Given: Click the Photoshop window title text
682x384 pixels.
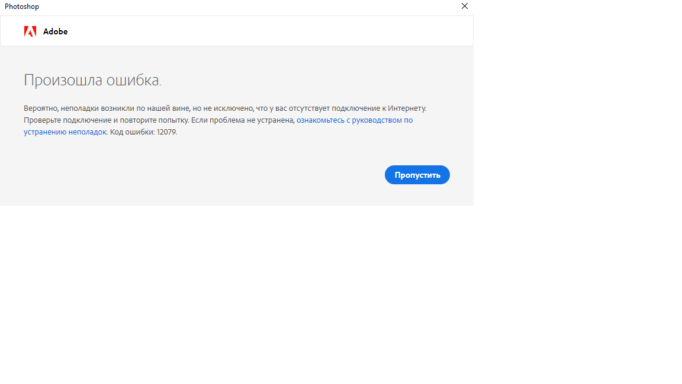Looking at the screenshot, I should tap(22, 7).
